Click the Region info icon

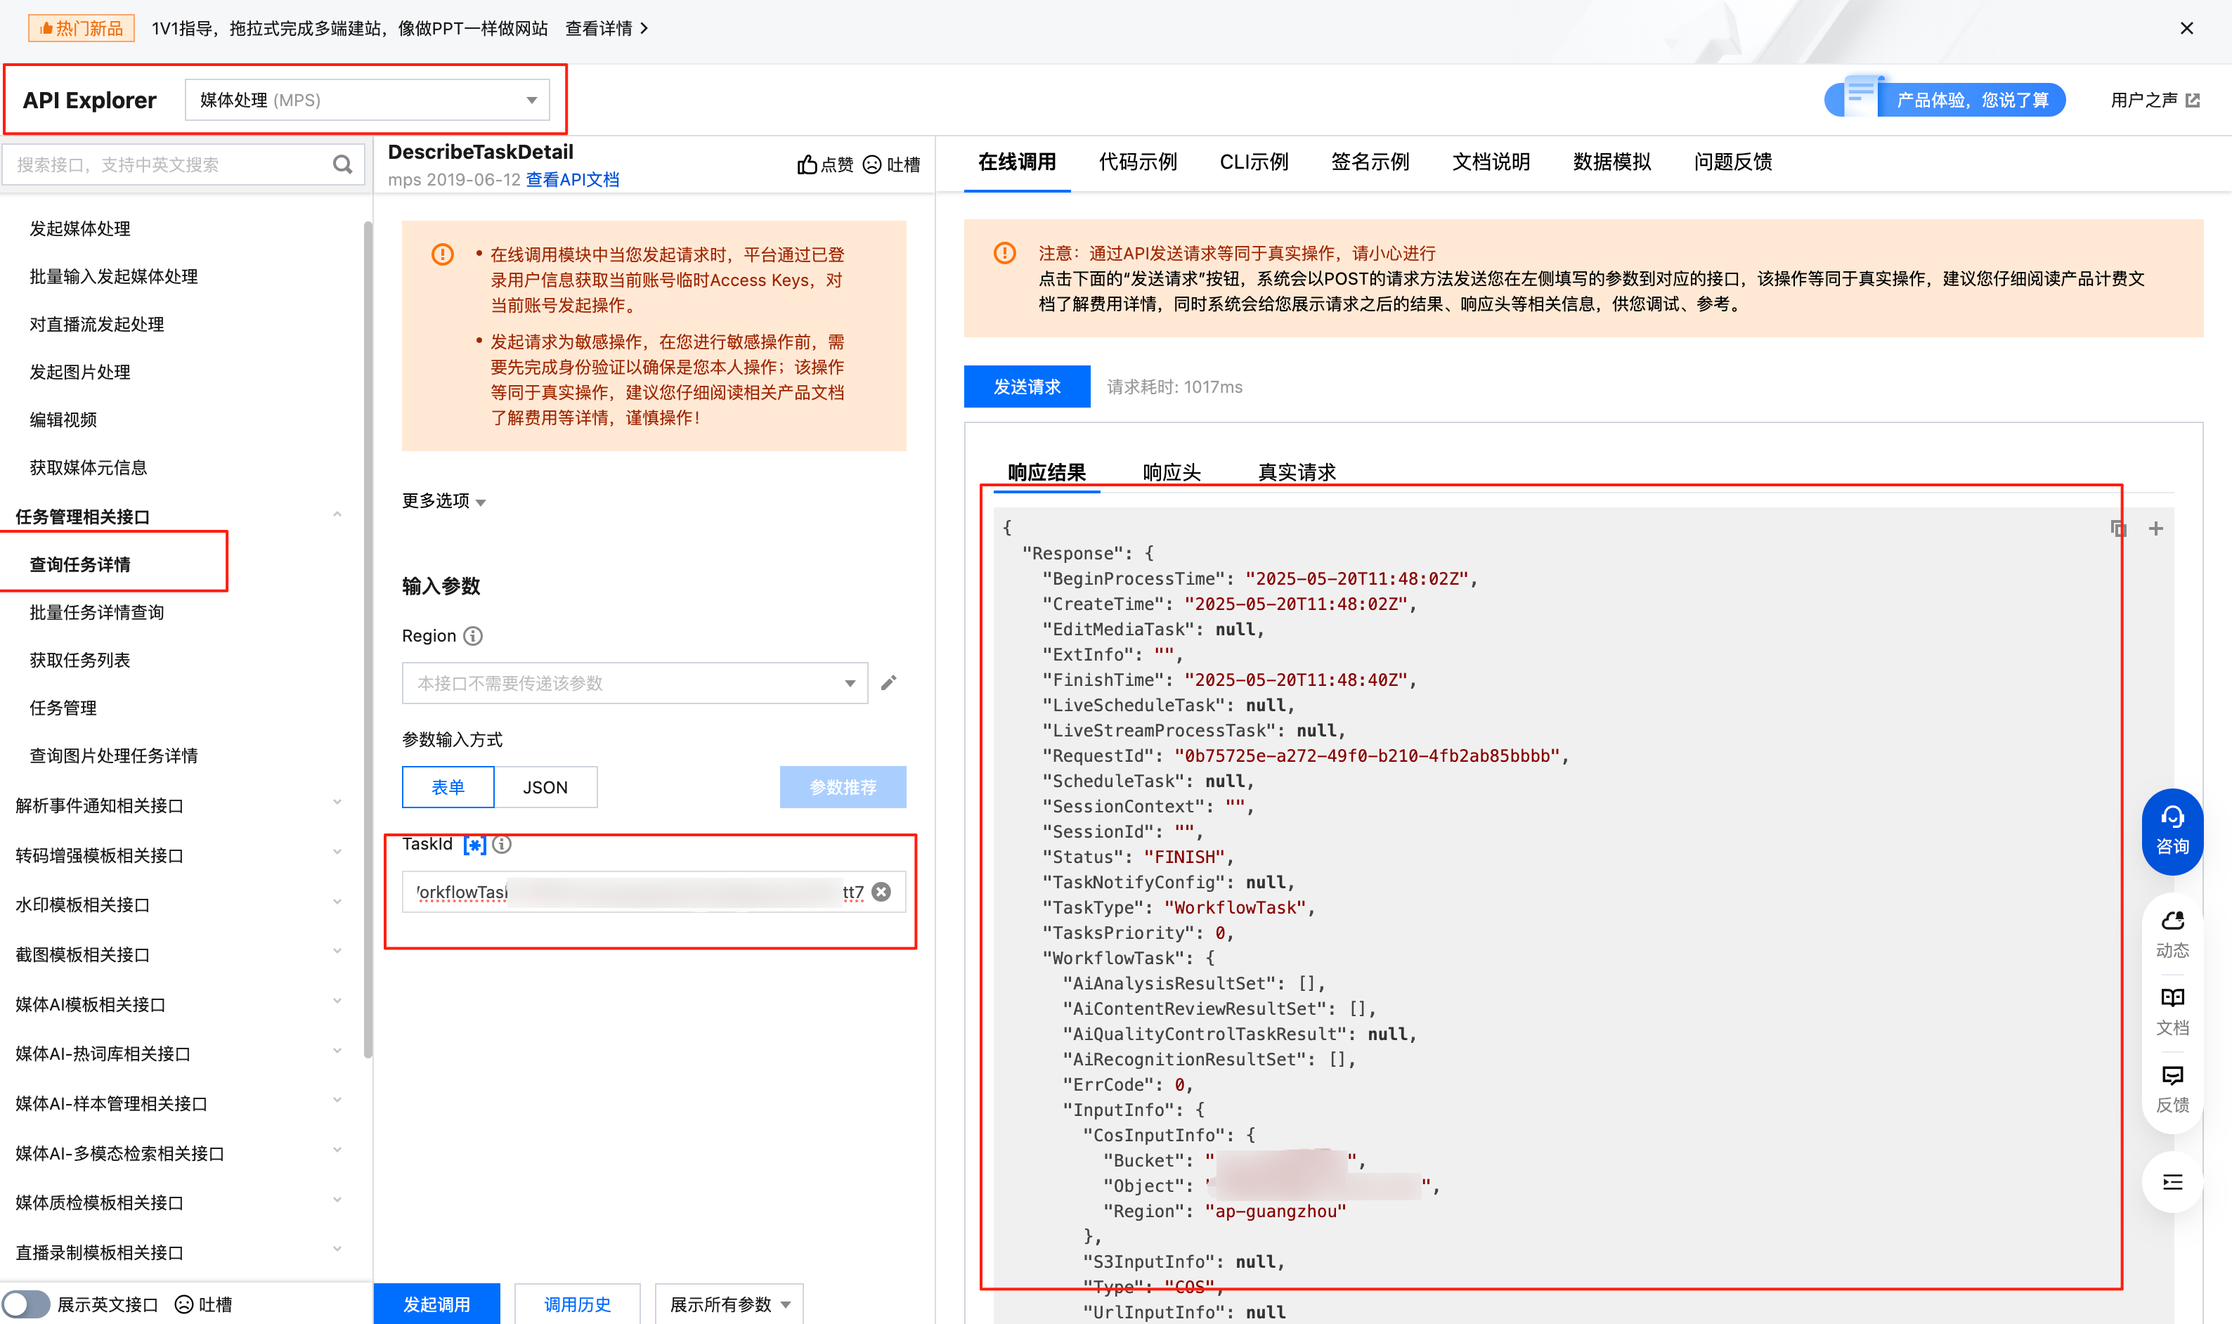pos(474,635)
